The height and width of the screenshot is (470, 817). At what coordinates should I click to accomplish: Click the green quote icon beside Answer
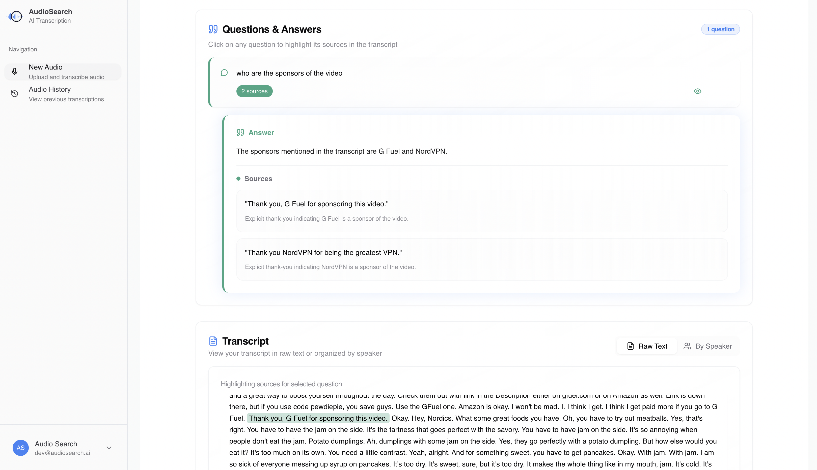click(x=240, y=133)
